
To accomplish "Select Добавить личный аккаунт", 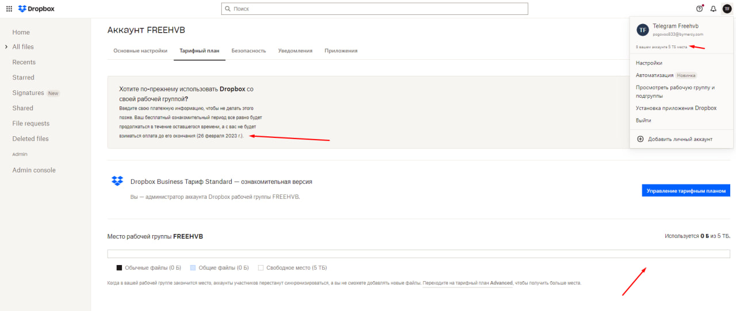I will pos(680,139).
